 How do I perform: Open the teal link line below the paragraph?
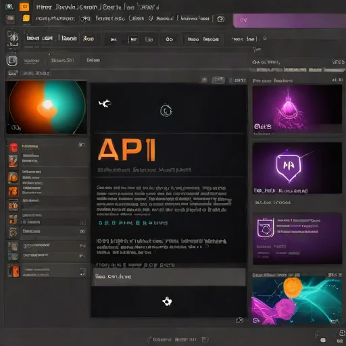click(133, 223)
